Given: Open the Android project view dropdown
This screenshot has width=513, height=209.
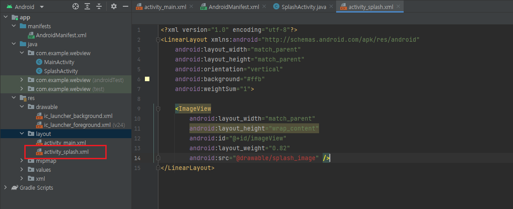Looking at the screenshot, I should (25, 7).
